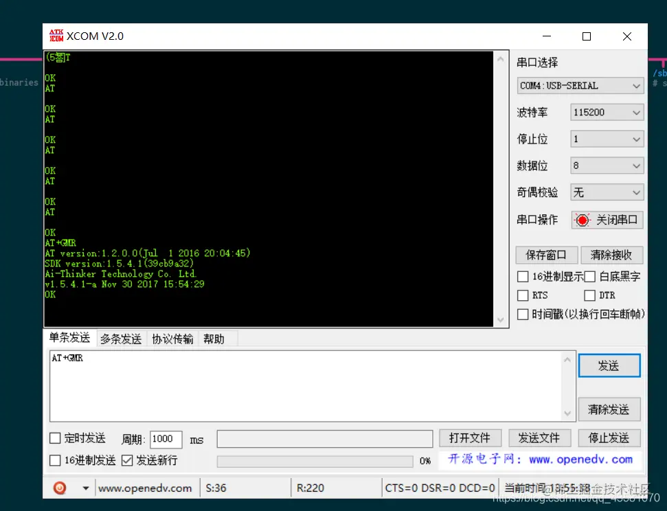
Task: Enable the 定时发送 checkbox
Action: pos(56,438)
